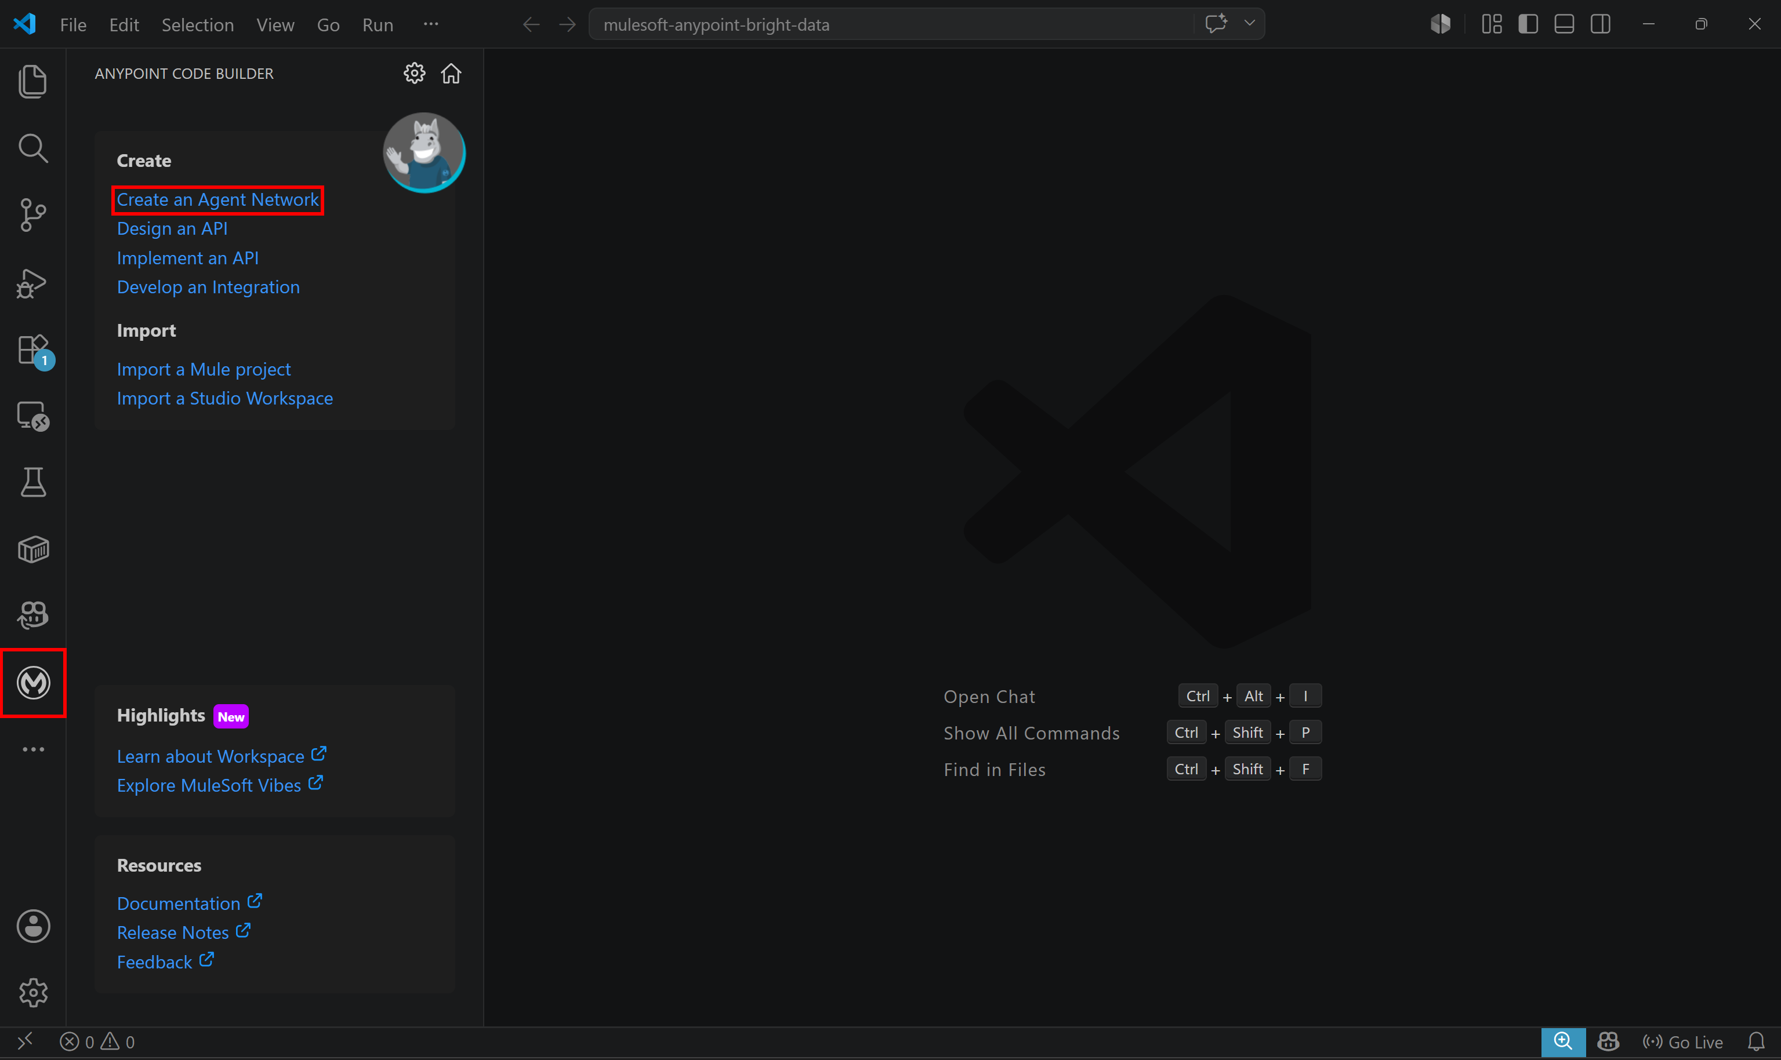Open notifications bell in status bar
Screen dimensions: 1781x1060
[x=1756, y=1042]
